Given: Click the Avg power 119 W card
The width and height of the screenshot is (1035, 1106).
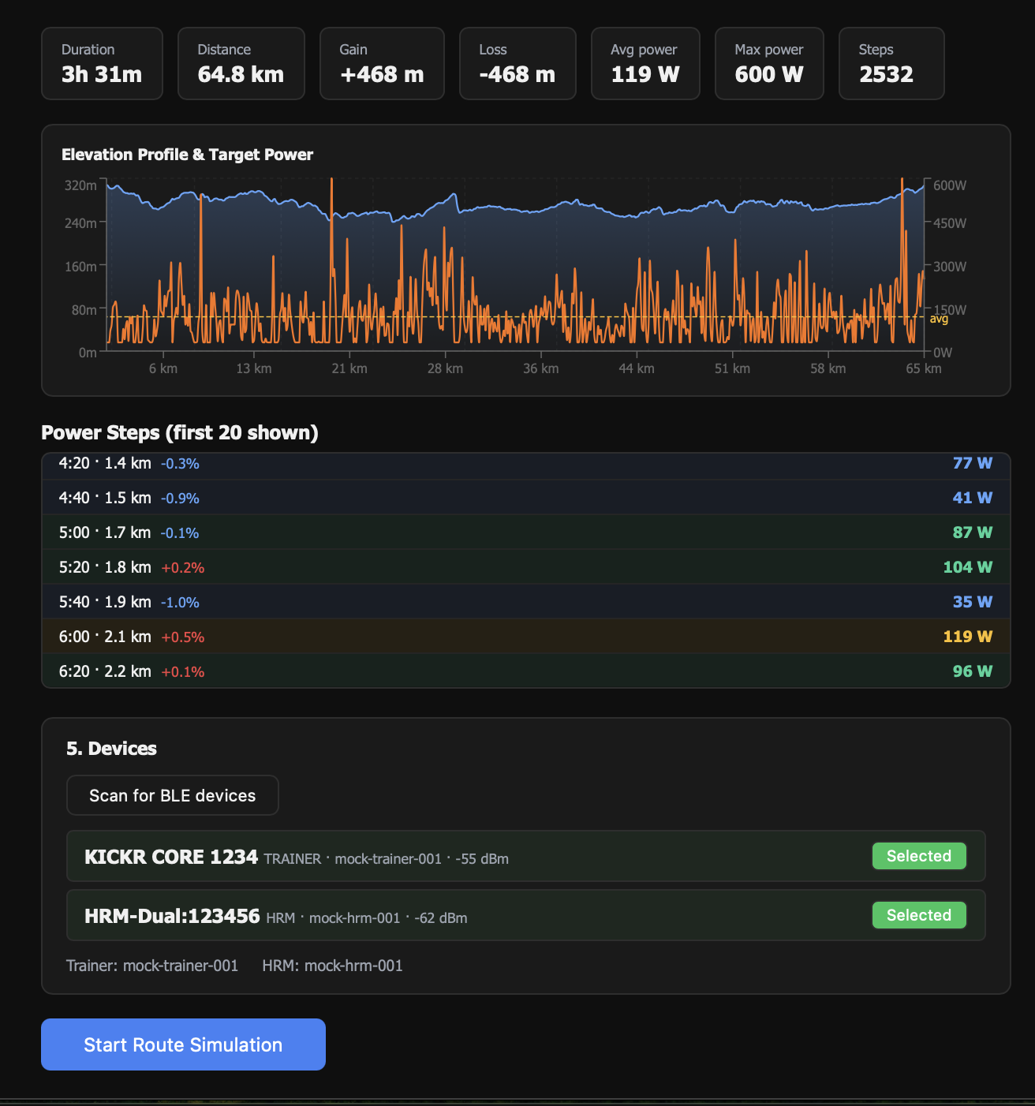Looking at the screenshot, I should click(645, 64).
